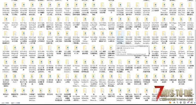Select V2.5-Fire mod v2.7 folder

pyautogui.click(x=15, y=22)
